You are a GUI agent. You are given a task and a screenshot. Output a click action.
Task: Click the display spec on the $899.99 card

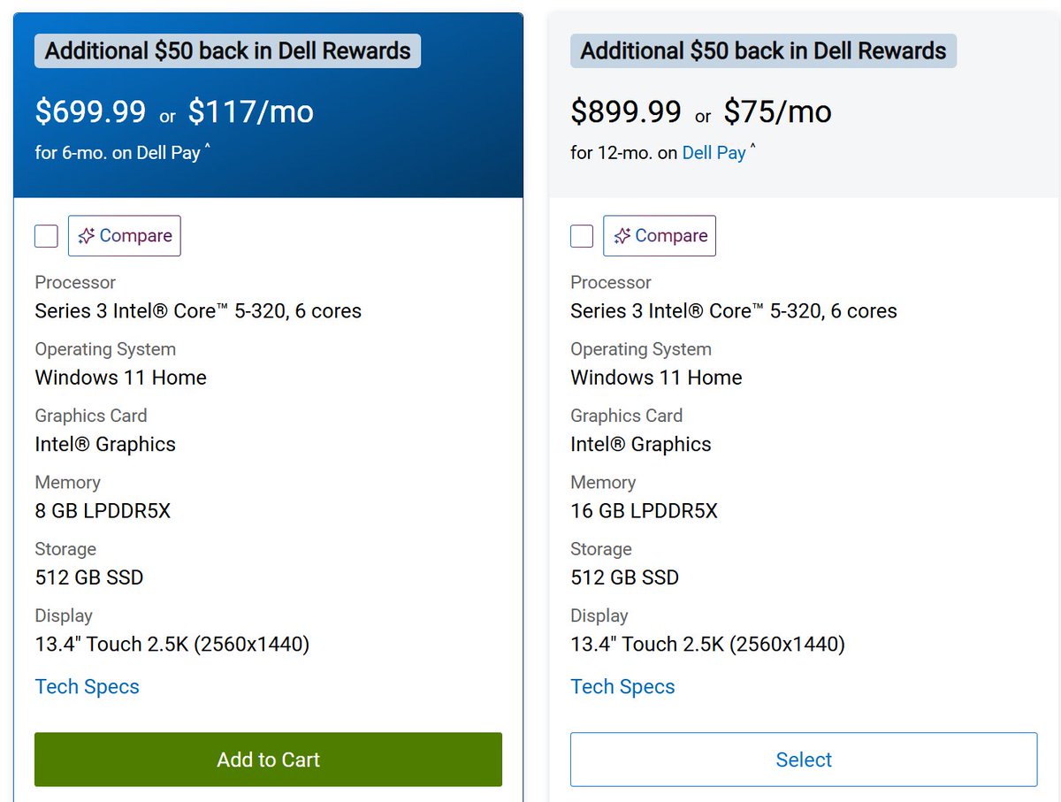click(707, 645)
